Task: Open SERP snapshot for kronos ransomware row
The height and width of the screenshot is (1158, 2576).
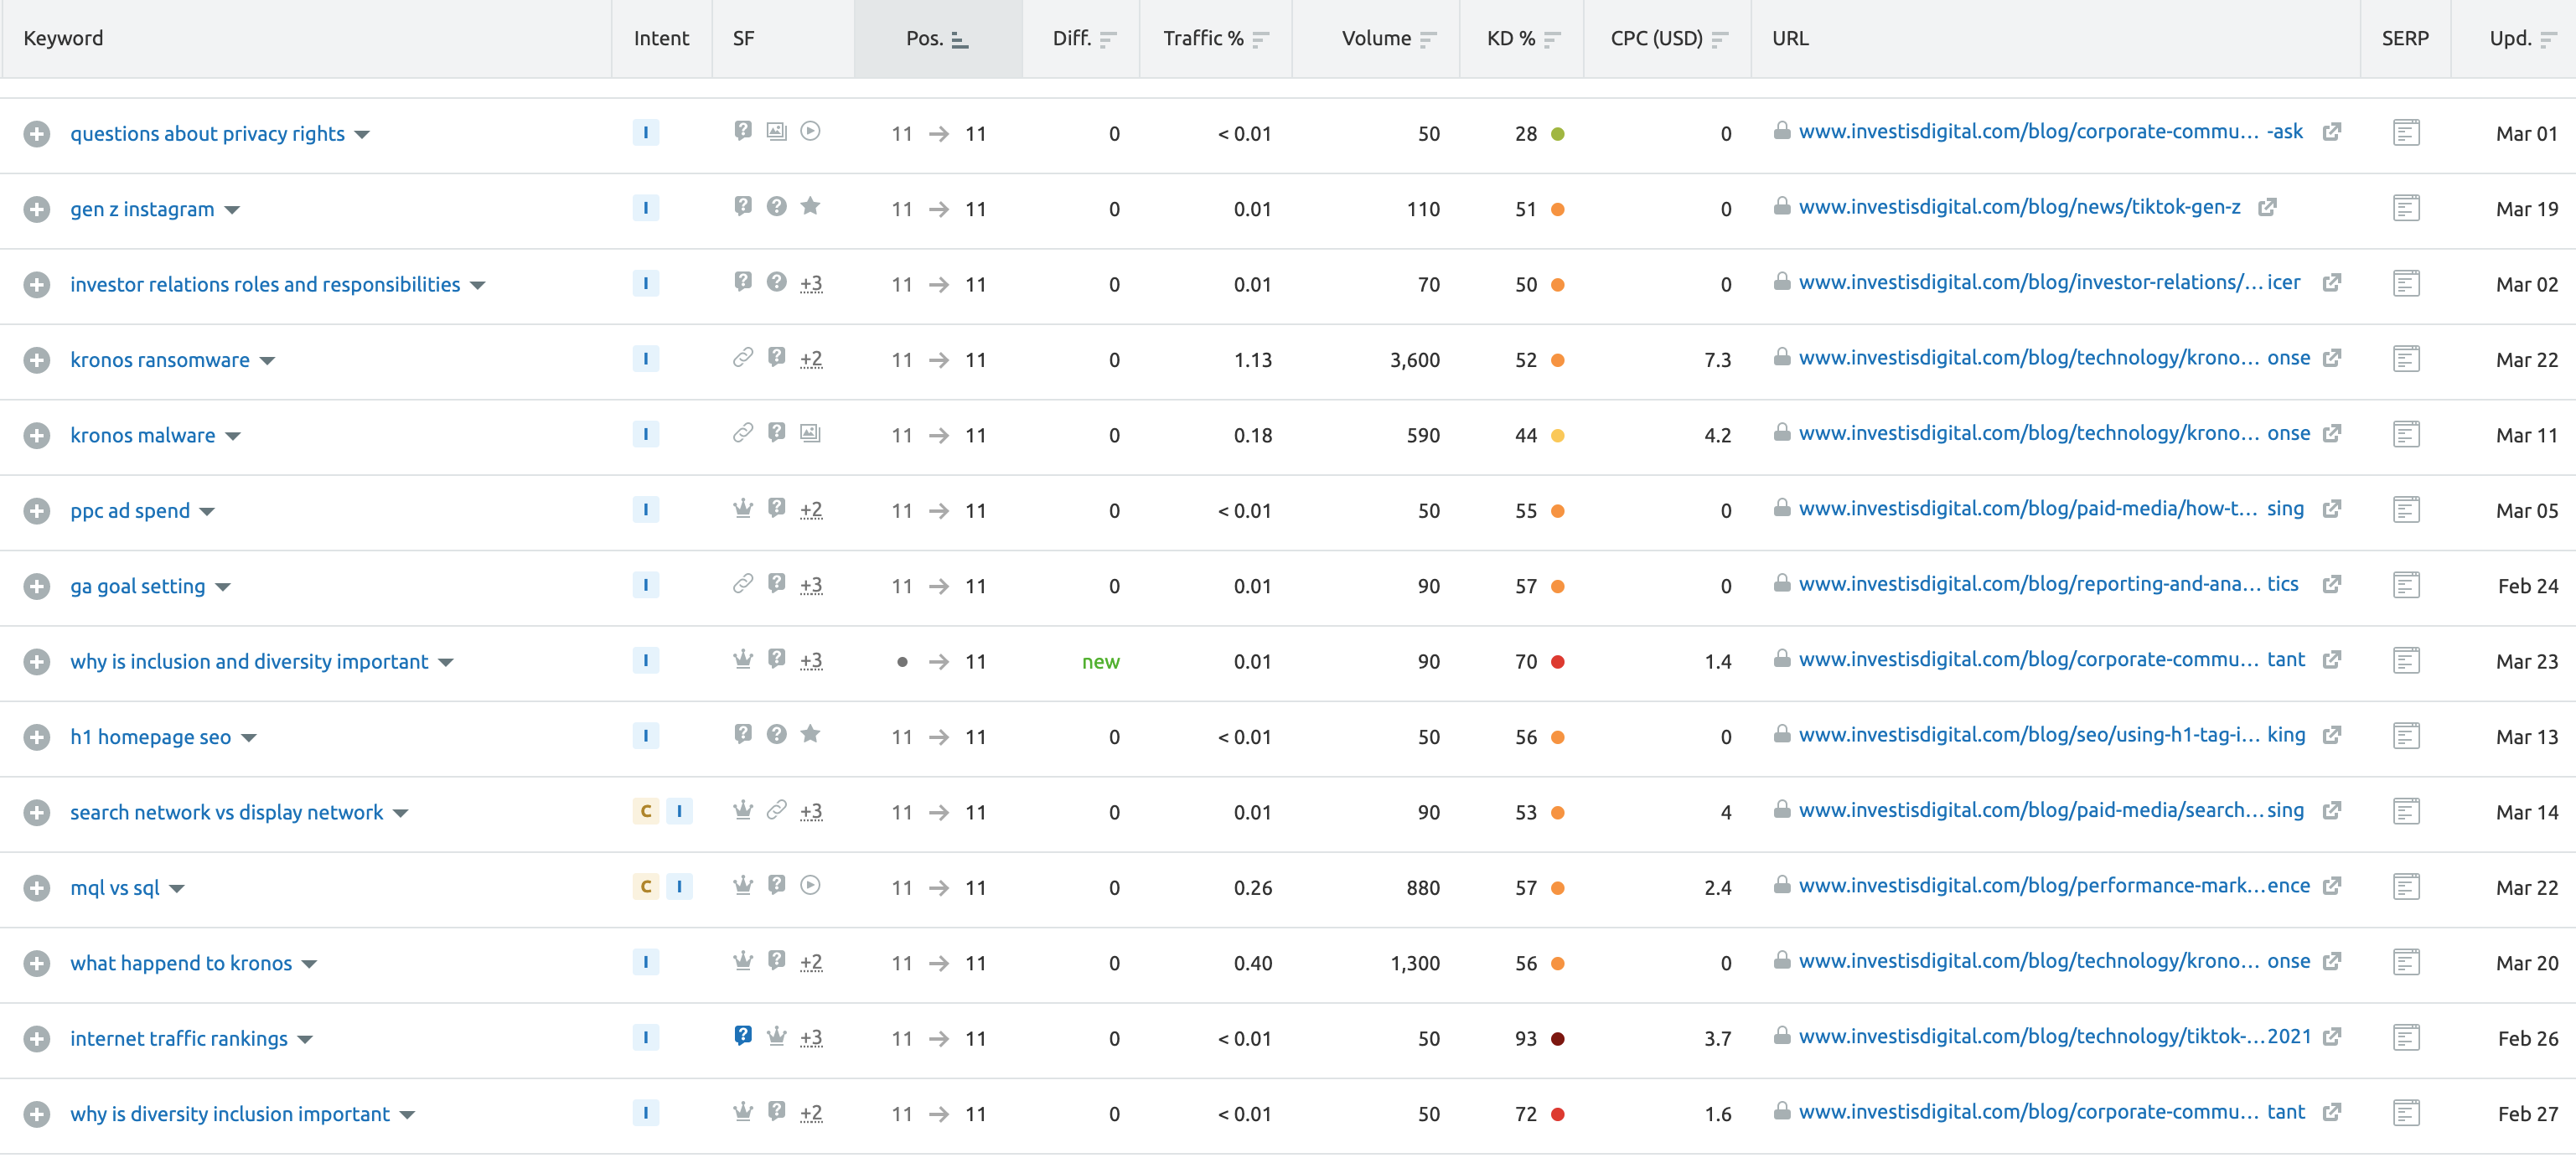Action: click(x=2405, y=359)
